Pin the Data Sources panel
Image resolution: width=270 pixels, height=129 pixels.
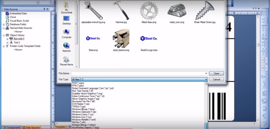(44, 9)
